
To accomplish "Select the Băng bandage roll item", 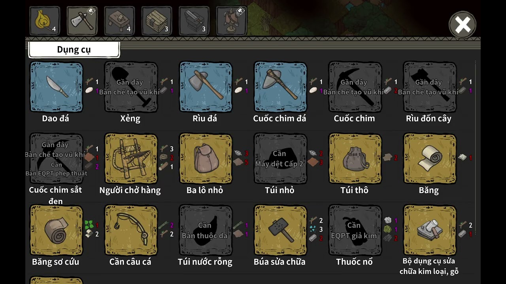I will (x=430, y=159).
